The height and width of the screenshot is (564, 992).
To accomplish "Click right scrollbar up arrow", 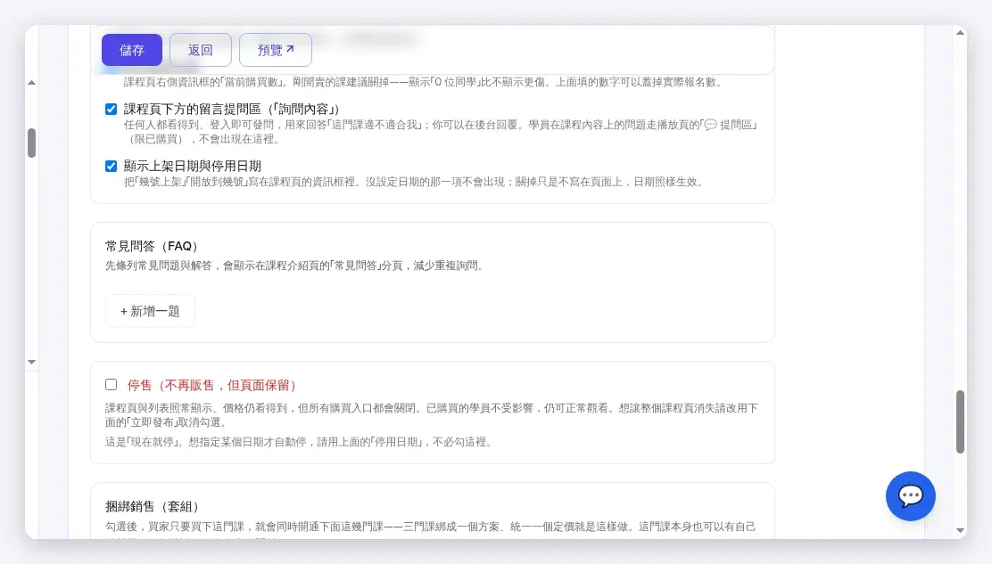I will click(961, 33).
